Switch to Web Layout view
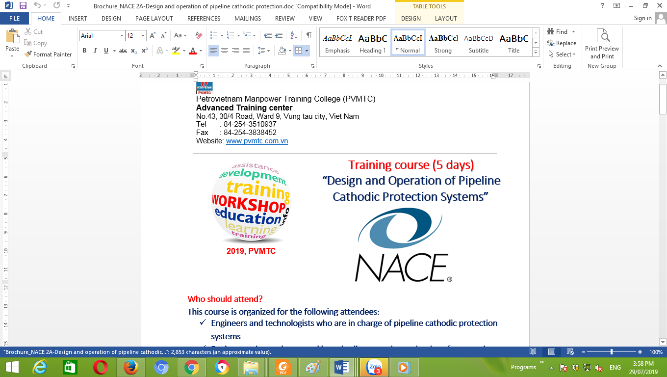 point(570,352)
